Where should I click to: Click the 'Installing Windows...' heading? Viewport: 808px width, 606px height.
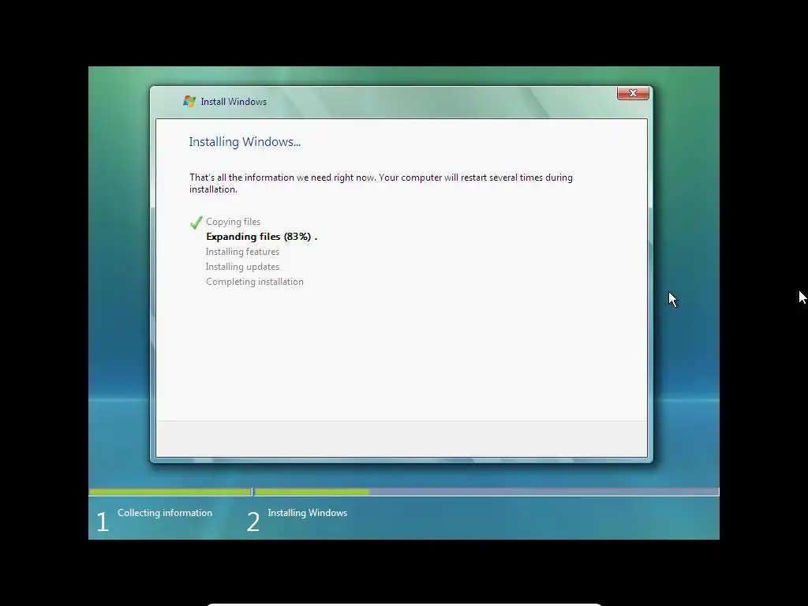coord(245,142)
